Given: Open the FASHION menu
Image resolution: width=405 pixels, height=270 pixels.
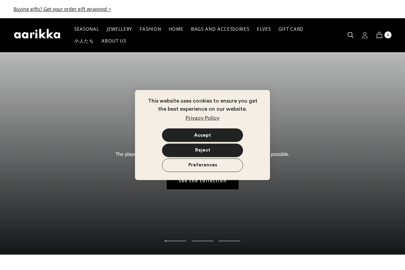Looking at the screenshot, I should click(150, 29).
